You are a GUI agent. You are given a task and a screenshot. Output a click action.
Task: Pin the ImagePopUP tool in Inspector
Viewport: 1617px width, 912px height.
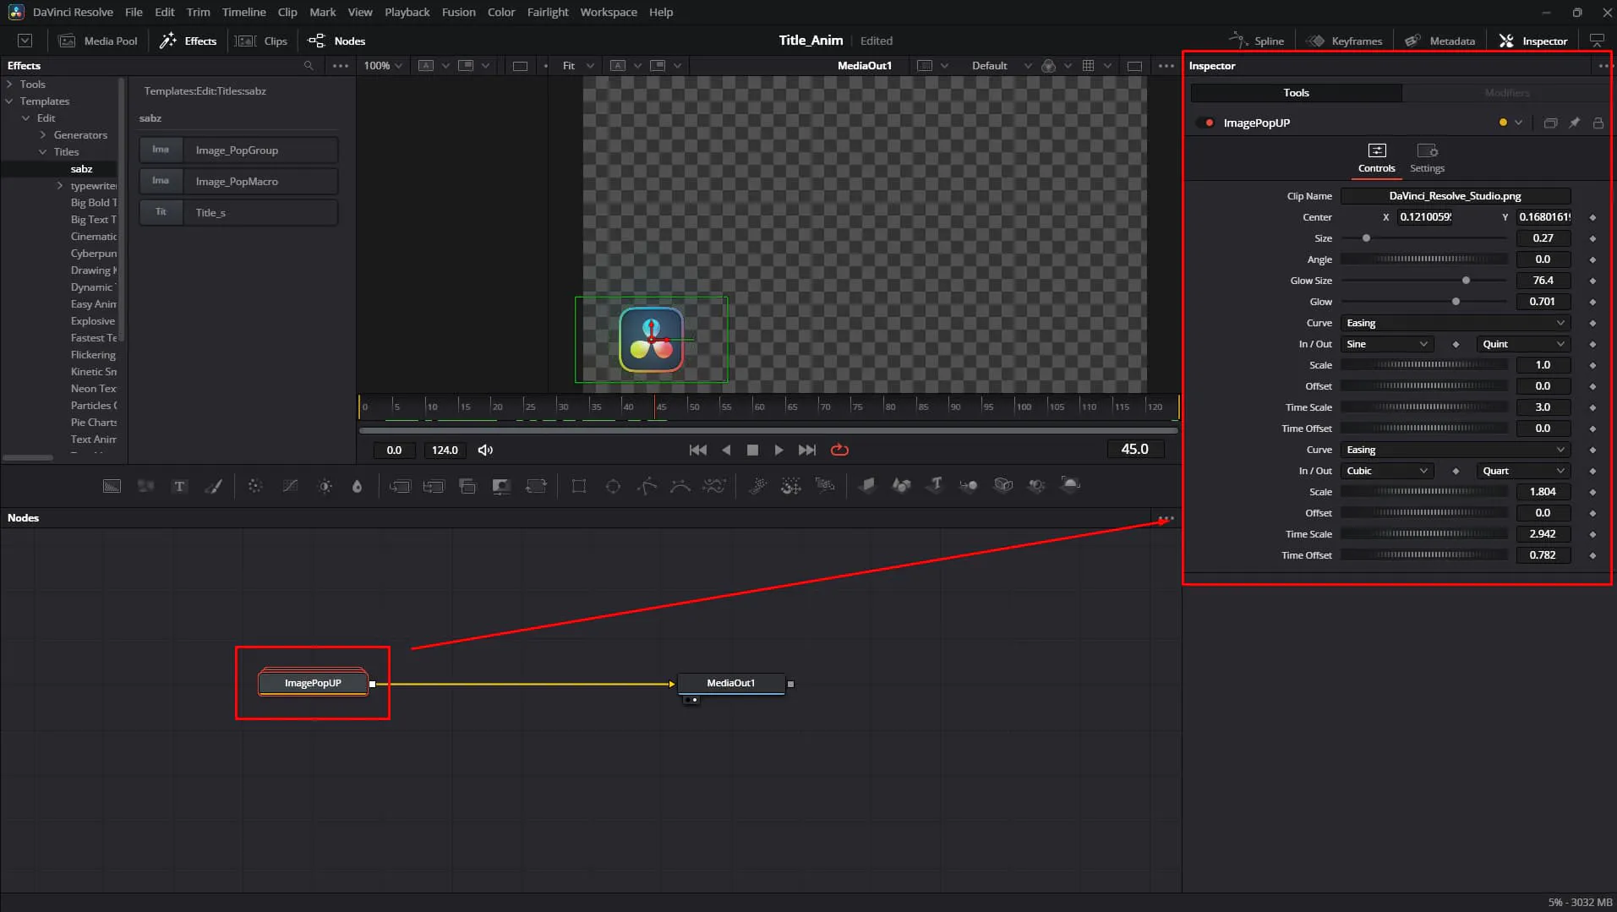[x=1574, y=123]
